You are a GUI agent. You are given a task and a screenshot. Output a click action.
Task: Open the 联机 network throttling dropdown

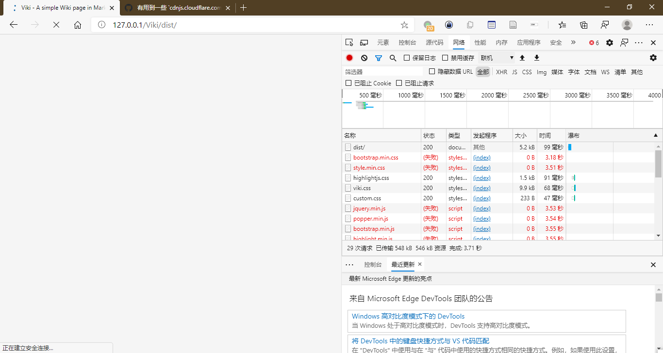click(x=496, y=57)
